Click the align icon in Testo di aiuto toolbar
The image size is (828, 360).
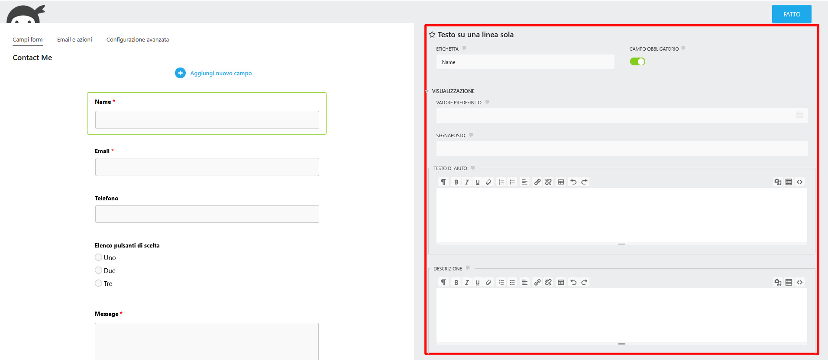[524, 182]
